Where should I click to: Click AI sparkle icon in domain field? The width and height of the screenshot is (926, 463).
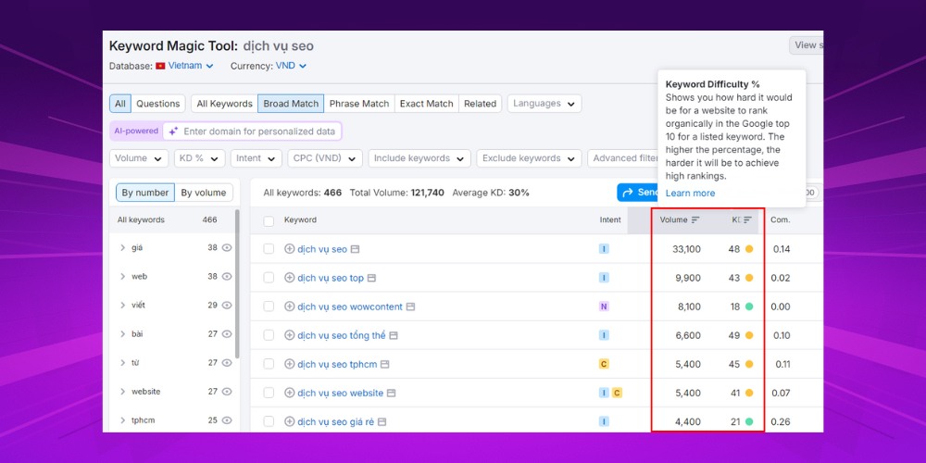click(173, 131)
